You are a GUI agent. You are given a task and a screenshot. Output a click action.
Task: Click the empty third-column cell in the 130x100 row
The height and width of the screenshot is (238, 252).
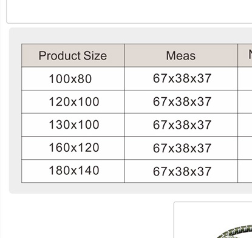(x=245, y=124)
